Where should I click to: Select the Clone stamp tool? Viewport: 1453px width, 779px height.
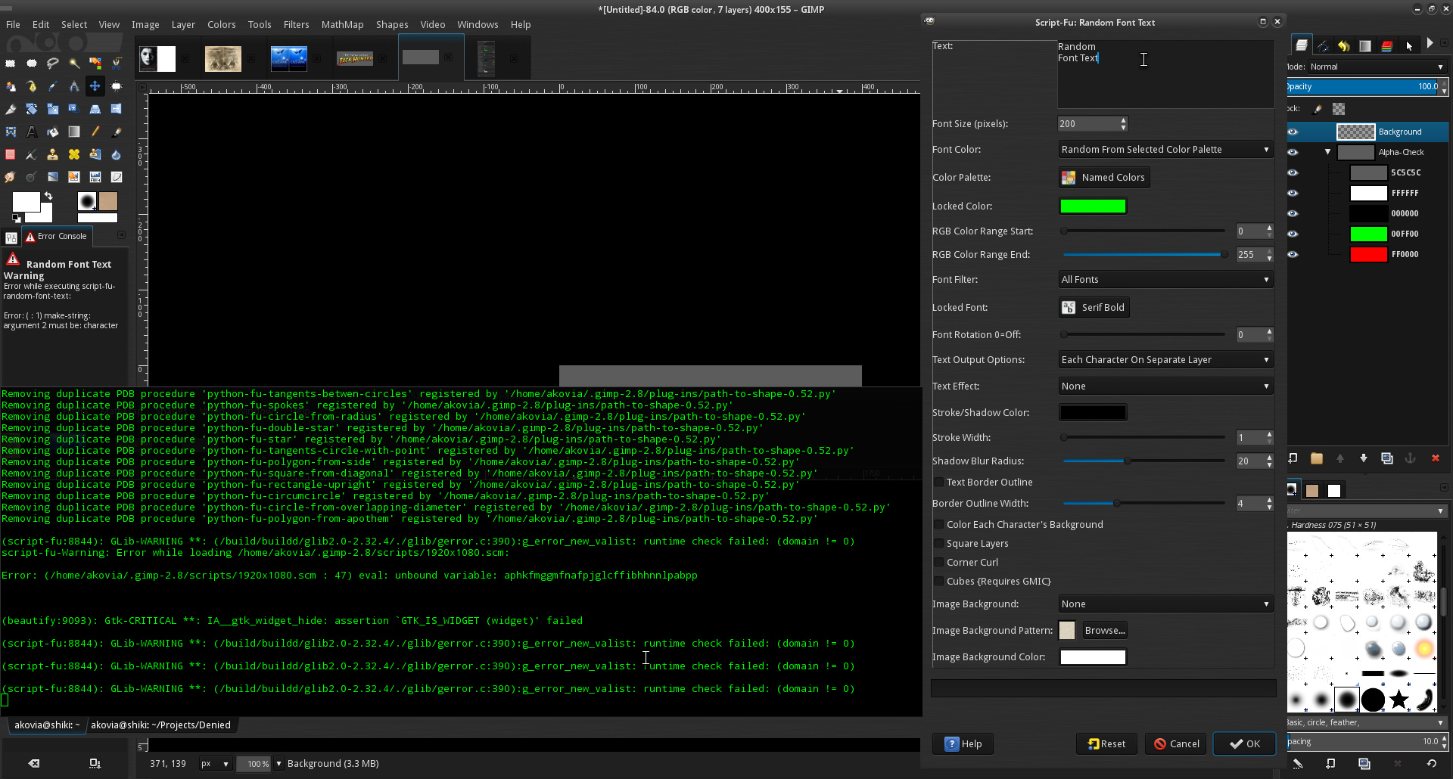click(53, 154)
